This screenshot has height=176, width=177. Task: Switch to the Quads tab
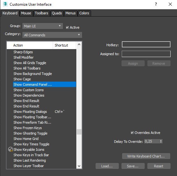point(57,13)
